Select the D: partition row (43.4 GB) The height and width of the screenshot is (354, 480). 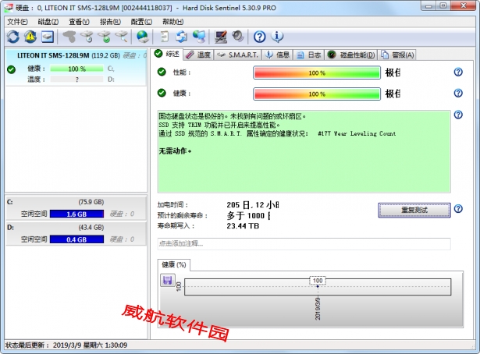click(x=76, y=234)
